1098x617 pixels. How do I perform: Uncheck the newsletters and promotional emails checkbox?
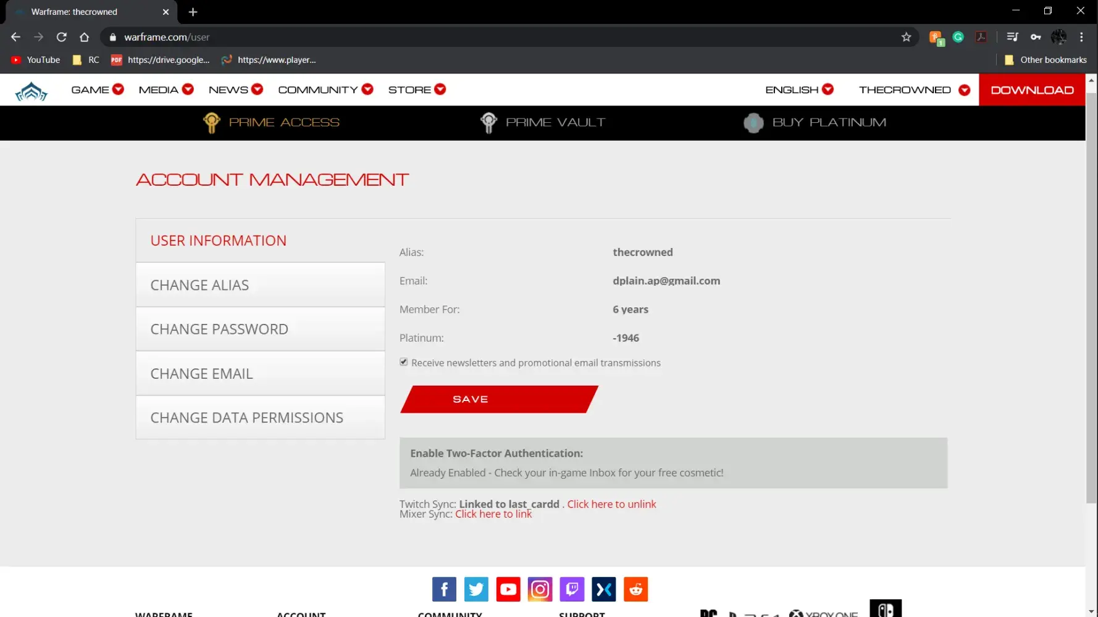coord(404,362)
